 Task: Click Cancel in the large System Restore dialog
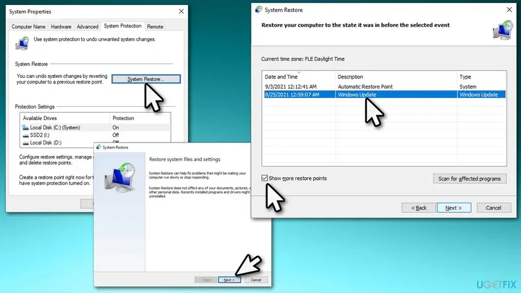pyautogui.click(x=493, y=207)
